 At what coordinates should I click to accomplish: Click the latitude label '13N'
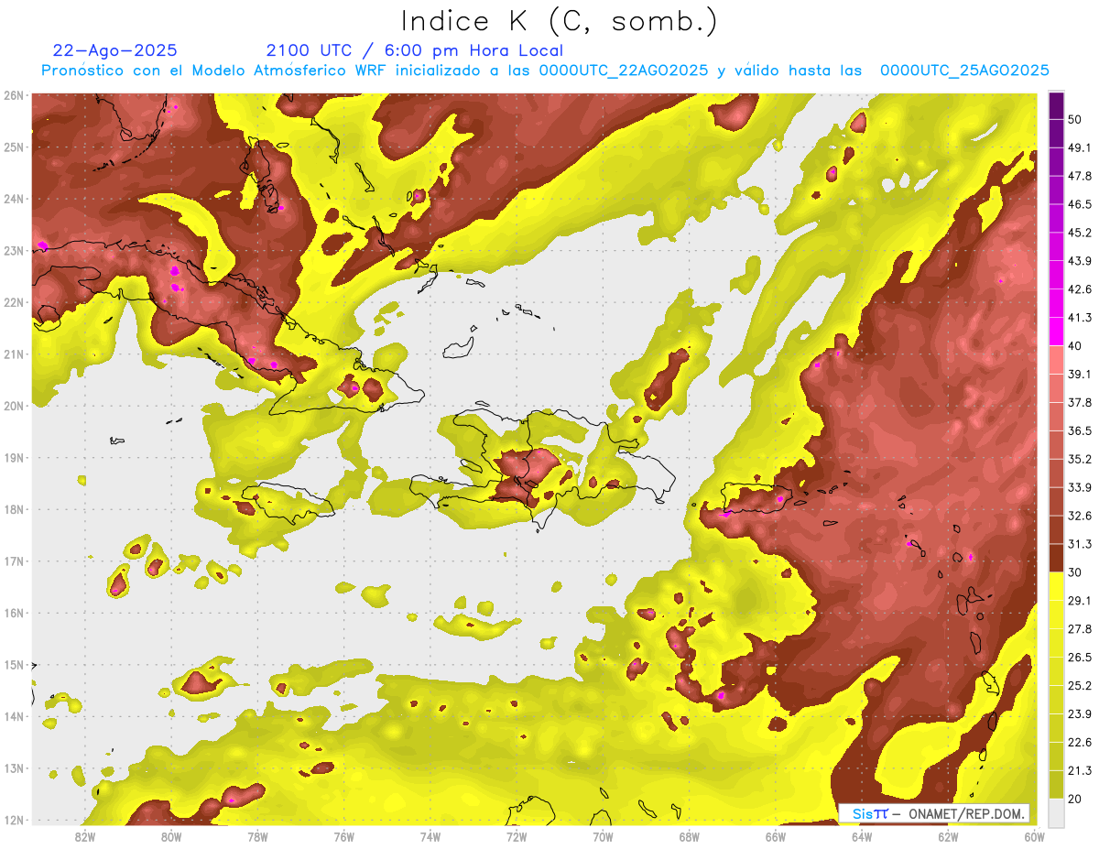[14, 768]
